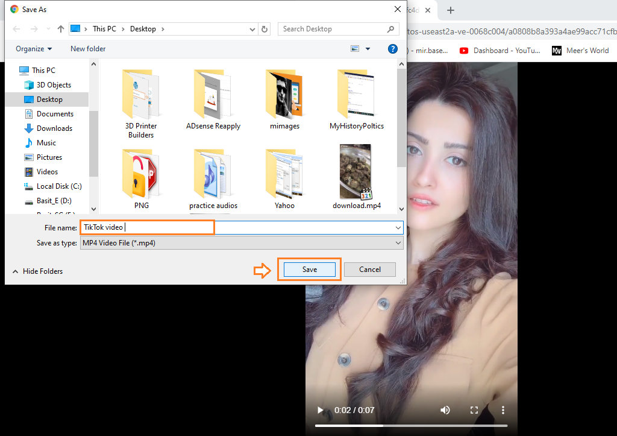This screenshot has height=436, width=617.
Task: Go forward using the Forward arrow
Action: click(x=34, y=29)
